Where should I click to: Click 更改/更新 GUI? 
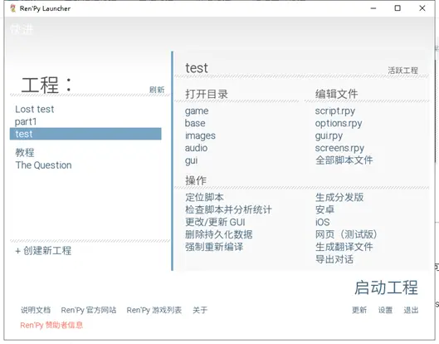215,222
